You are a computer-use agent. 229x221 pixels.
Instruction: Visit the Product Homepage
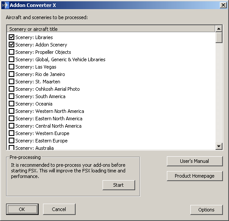[x=195, y=176]
